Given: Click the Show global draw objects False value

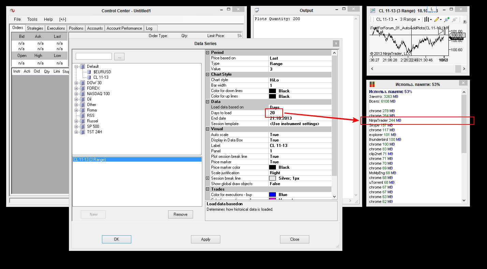Looking at the screenshot, I should [x=300, y=184].
